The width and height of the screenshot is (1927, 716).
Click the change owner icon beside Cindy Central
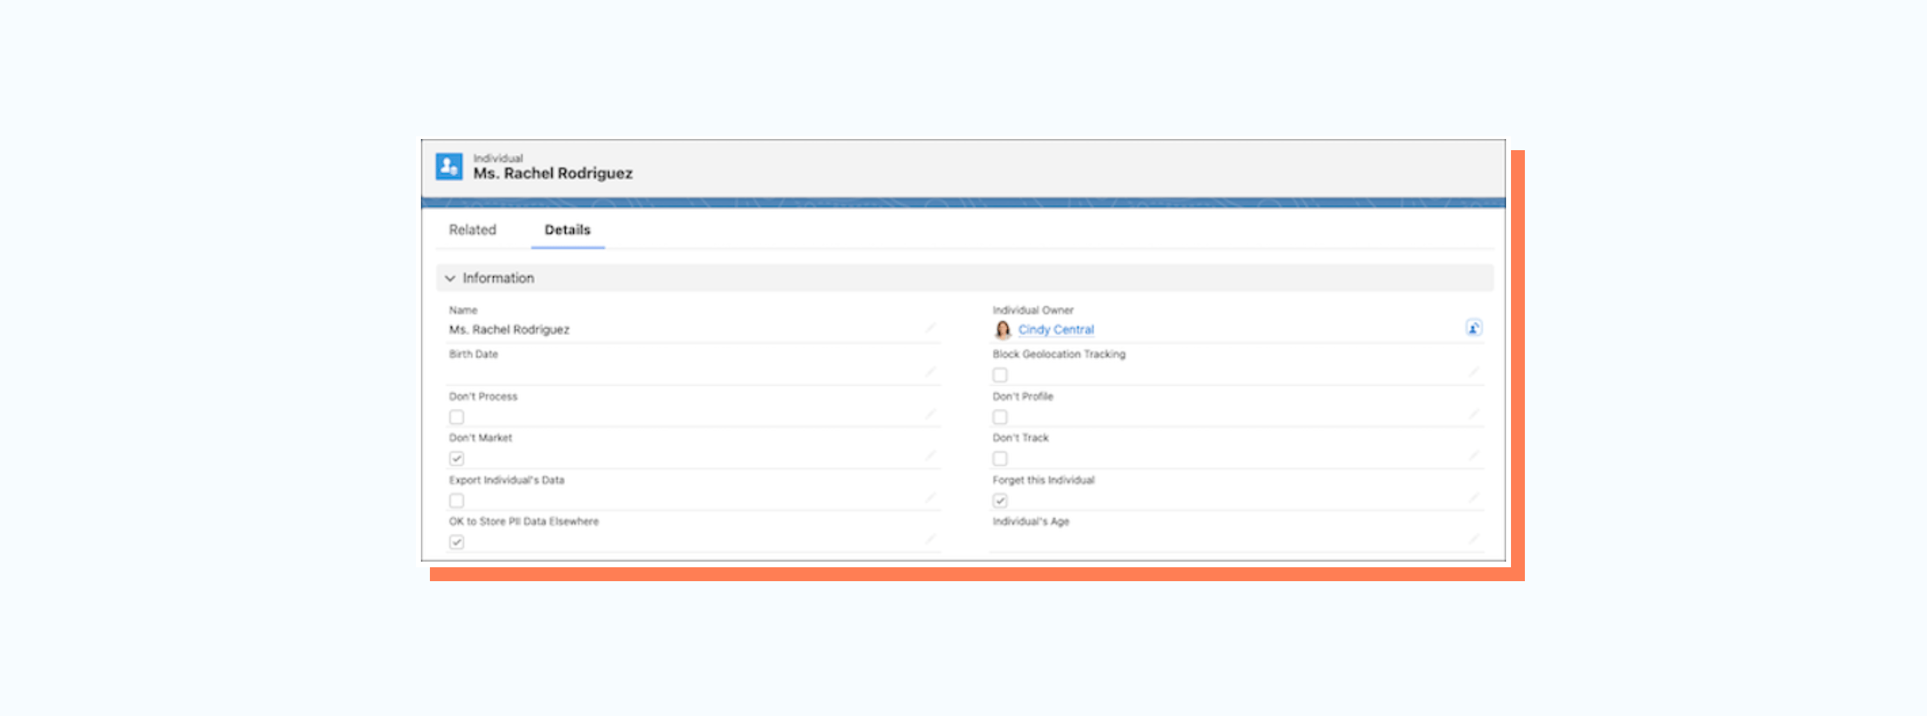[x=1473, y=328]
